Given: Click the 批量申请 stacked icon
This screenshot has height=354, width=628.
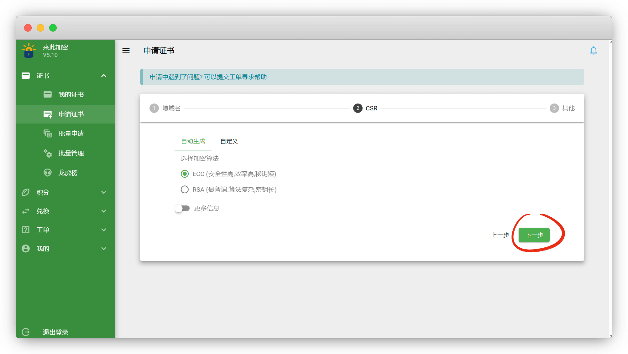Looking at the screenshot, I should (48, 134).
